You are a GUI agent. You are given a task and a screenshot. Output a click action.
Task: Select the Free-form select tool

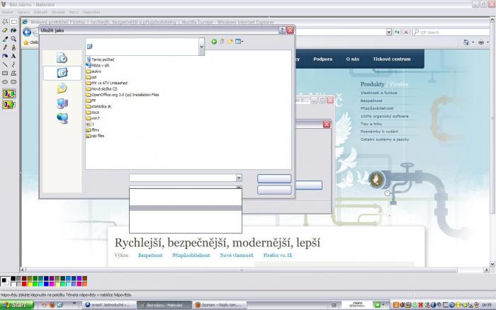[5, 22]
